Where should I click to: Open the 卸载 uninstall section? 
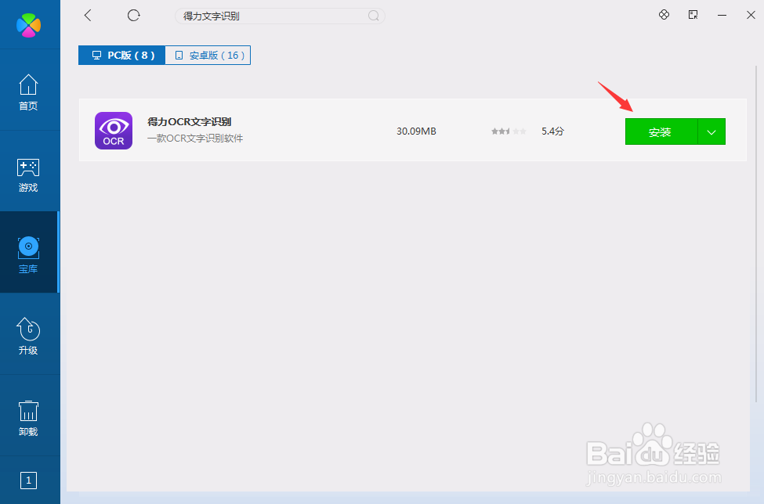click(28, 419)
